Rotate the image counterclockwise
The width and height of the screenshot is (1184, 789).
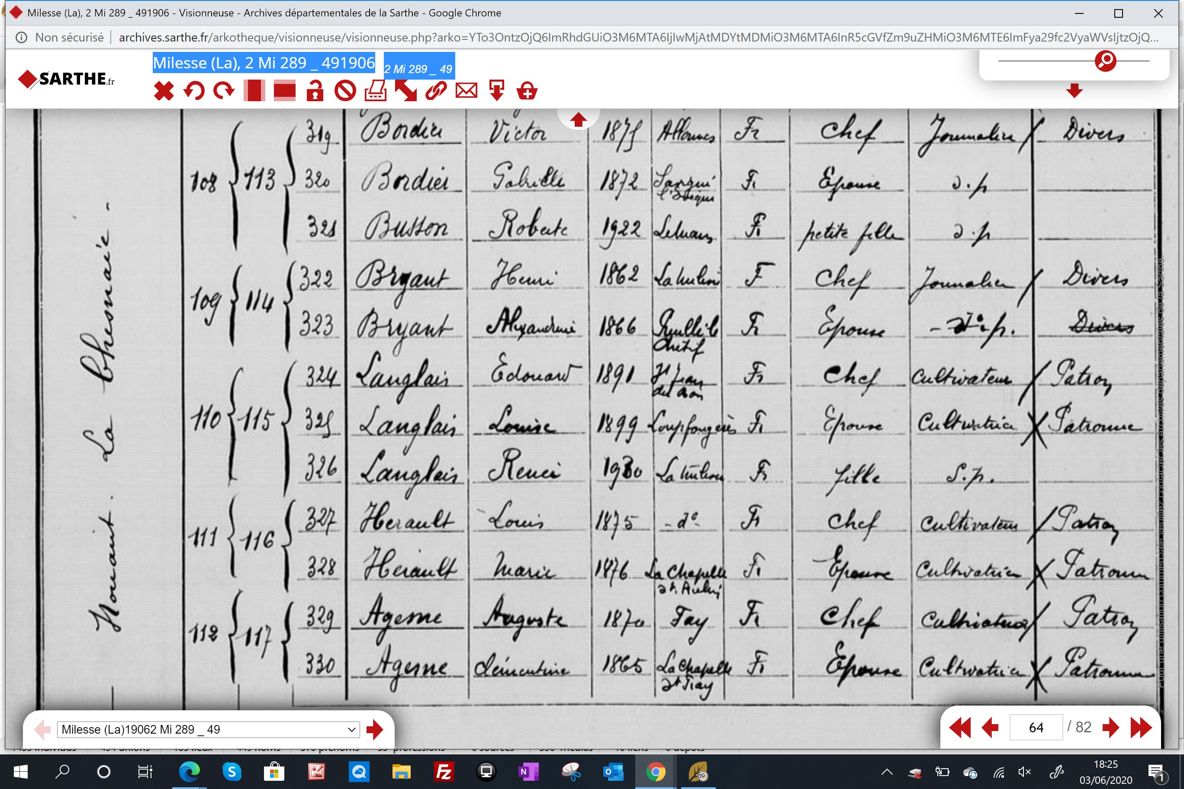[x=194, y=91]
